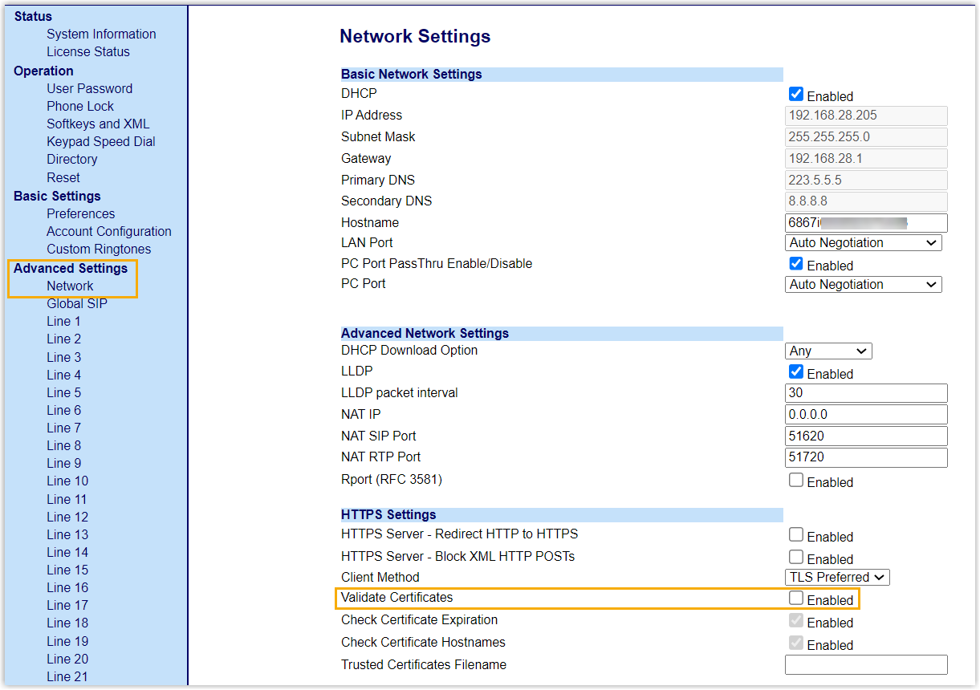This screenshot has height=690, width=980.
Task: Enable Rport (RFC 3581) checkbox
Action: click(796, 481)
